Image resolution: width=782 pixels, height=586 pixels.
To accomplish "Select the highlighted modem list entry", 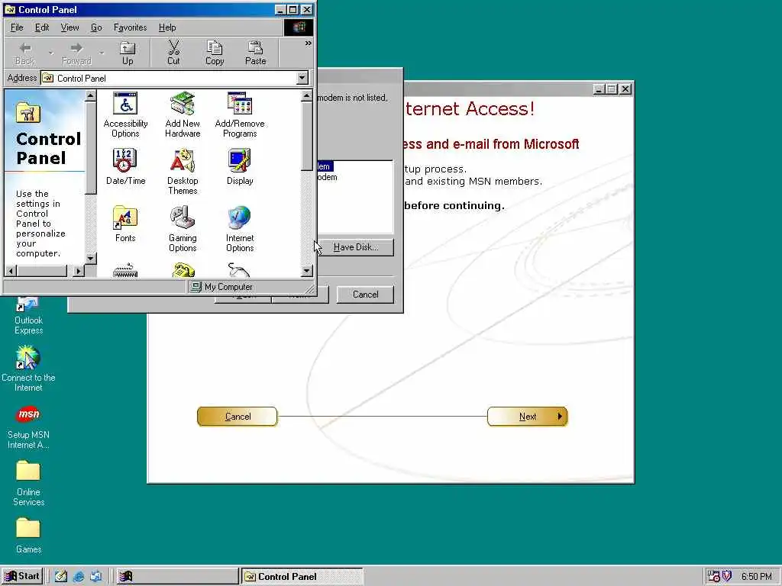I will pyautogui.click(x=325, y=166).
